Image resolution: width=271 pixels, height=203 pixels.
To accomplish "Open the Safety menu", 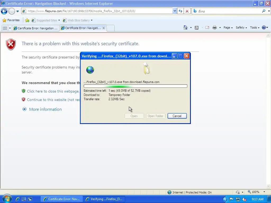I will [x=241, y=27].
